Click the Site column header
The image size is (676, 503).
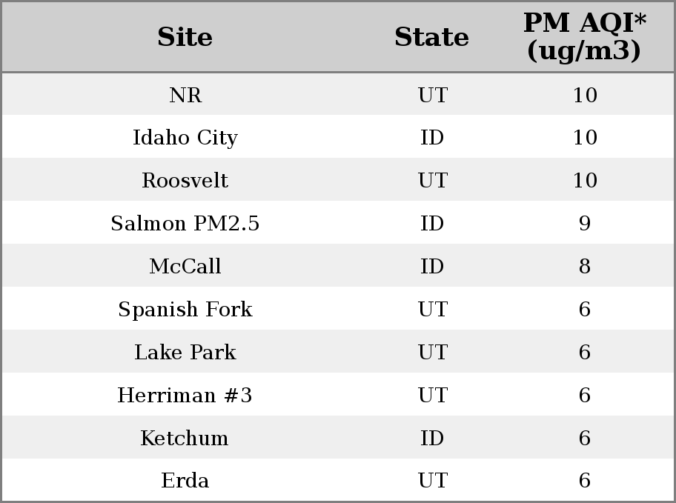point(185,37)
